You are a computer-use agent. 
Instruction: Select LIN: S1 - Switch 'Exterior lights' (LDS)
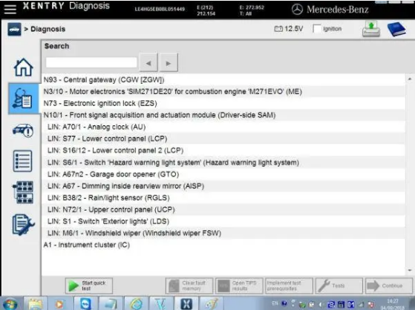(223, 222)
